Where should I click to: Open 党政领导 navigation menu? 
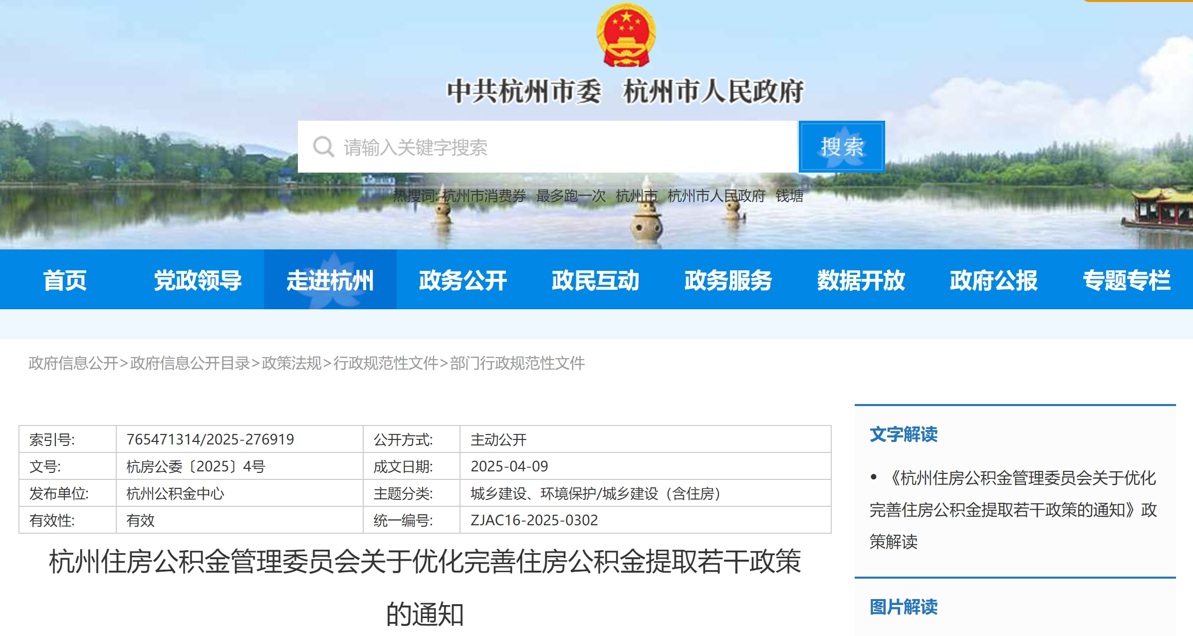click(198, 280)
